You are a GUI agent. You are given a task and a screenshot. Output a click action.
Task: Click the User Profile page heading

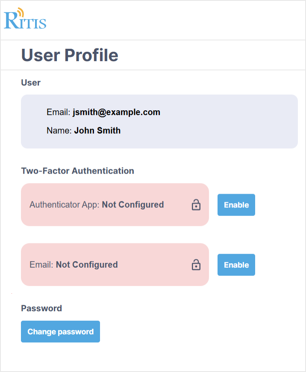[x=70, y=55]
